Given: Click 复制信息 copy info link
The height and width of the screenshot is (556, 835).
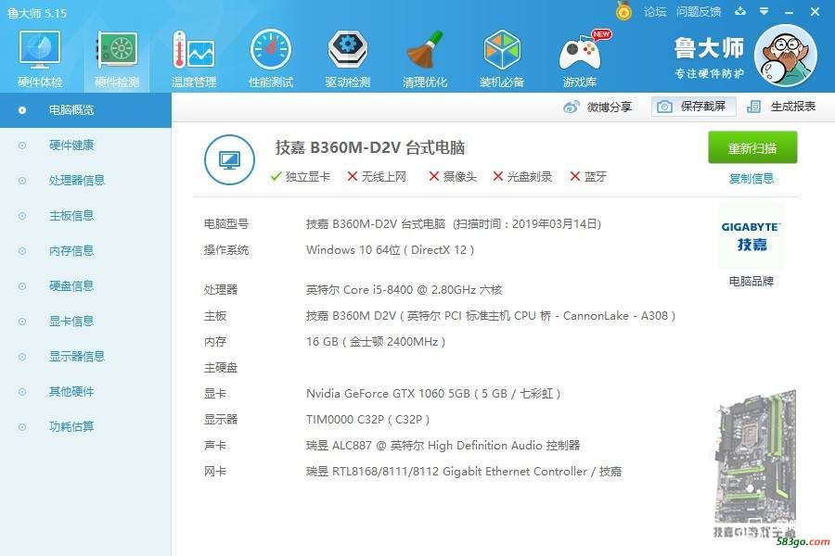Looking at the screenshot, I should (751, 178).
